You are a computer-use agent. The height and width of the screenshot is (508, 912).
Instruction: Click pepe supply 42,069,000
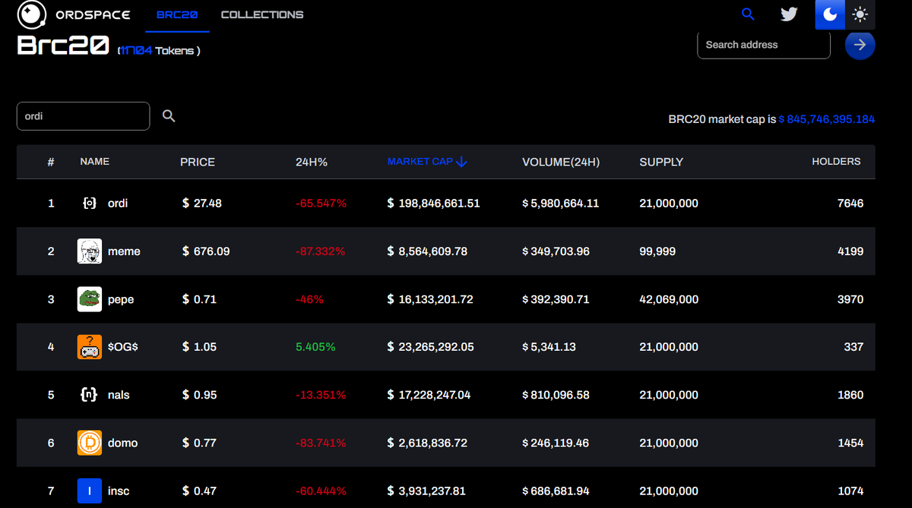[x=669, y=299]
